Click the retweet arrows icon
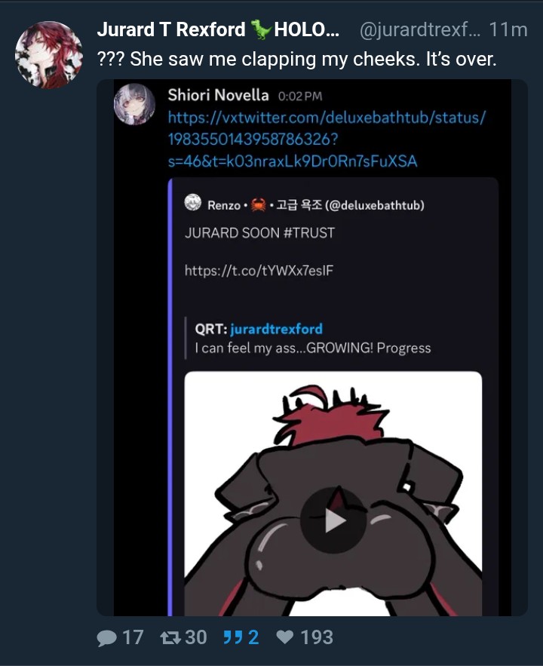 tap(170, 637)
